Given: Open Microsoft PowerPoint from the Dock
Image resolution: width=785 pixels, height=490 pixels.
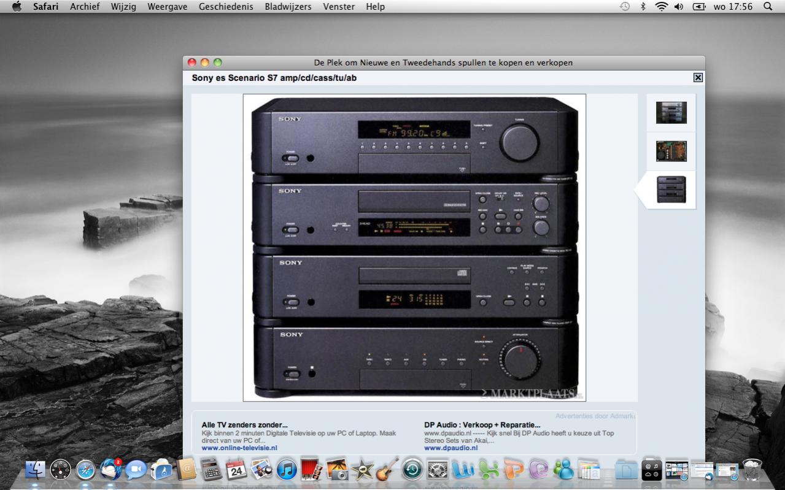Looking at the screenshot, I should pyautogui.click(x=513, y=470).
